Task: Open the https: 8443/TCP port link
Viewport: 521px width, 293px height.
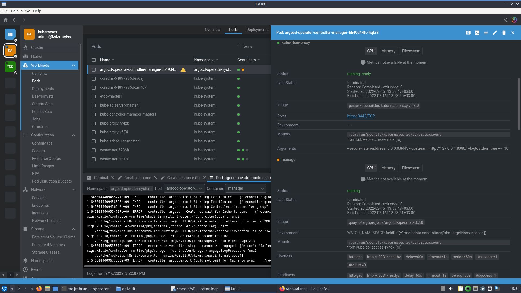Action: click(361, 116)
